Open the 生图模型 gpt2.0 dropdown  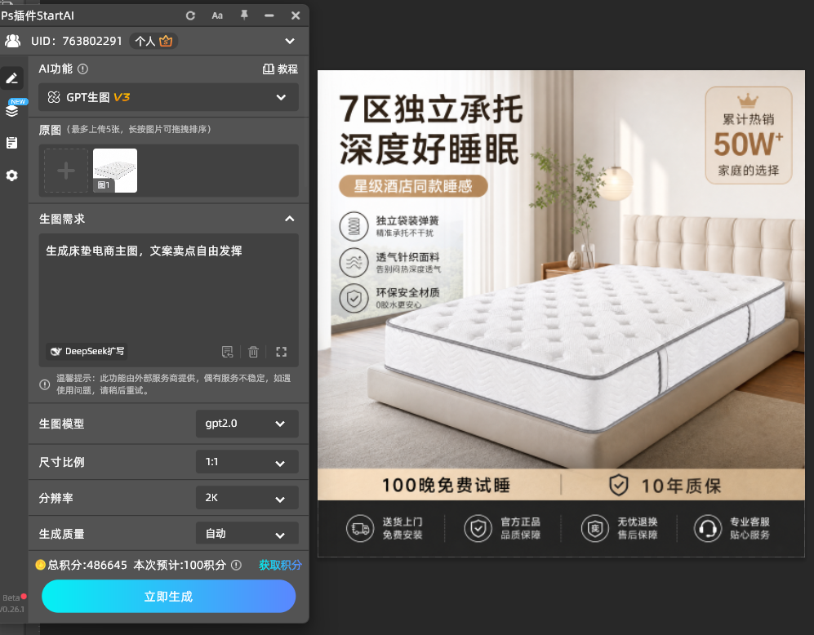pyautogui.click(x=247, y=424)
